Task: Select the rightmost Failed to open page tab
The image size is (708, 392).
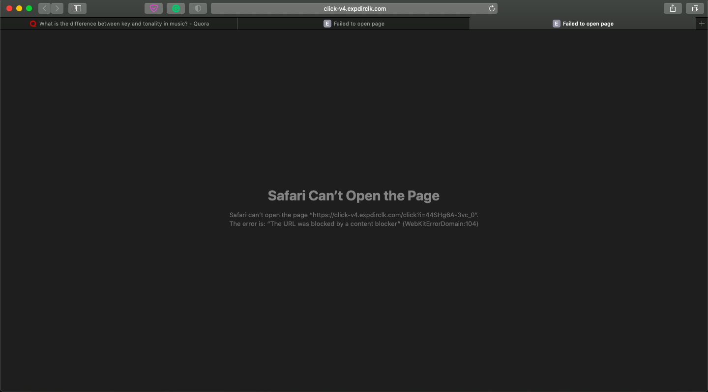Action: point(583,23)
